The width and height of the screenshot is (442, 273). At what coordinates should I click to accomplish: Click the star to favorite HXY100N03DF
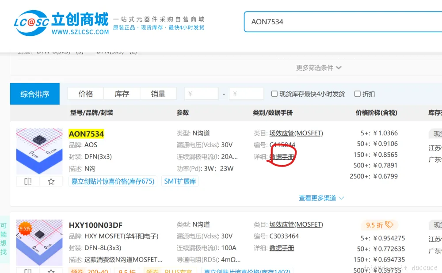tap(51, 270)
